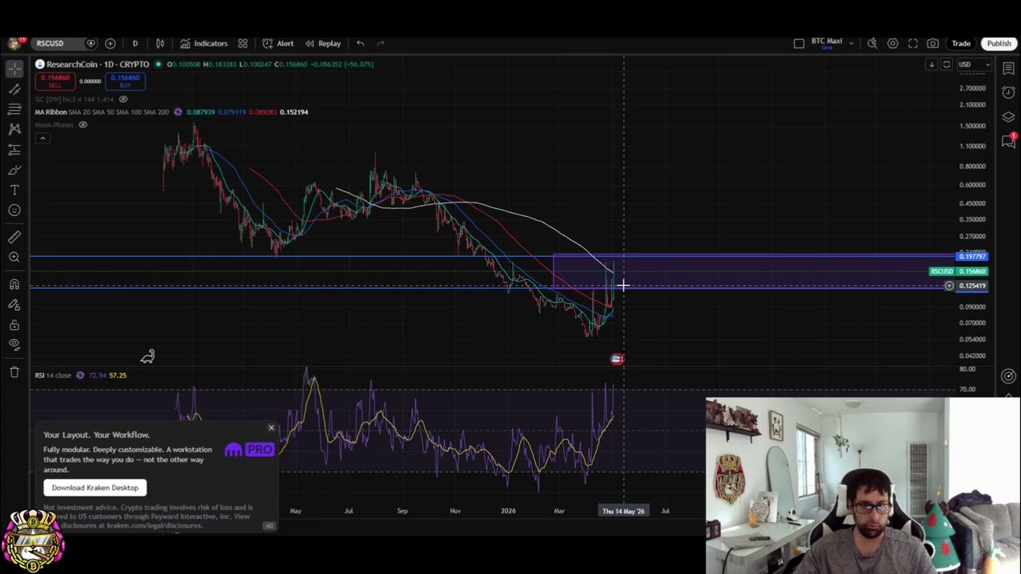Open the alerts clock panel
The image size is (1021, 574).
tap(1008, 92)
